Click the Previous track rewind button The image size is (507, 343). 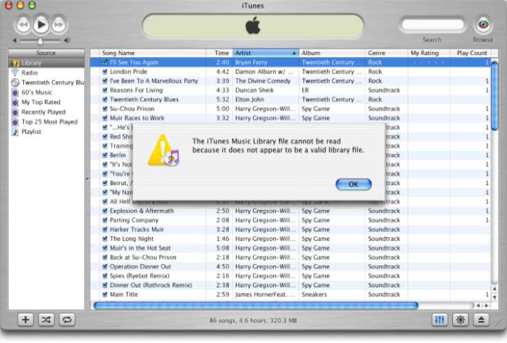(23, 25)
